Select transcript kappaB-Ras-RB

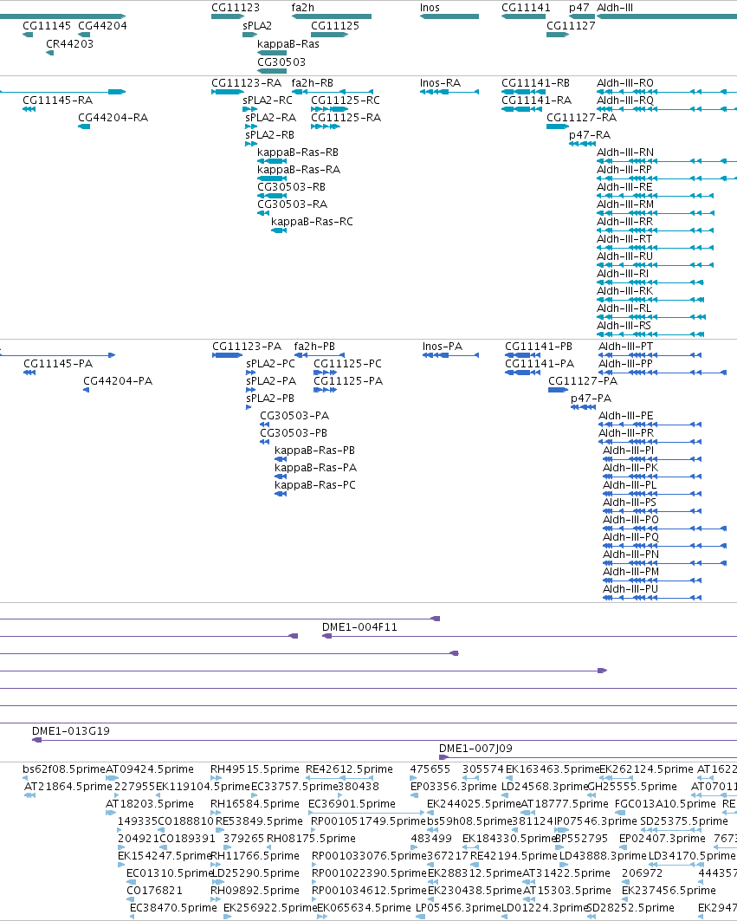(x=298, y=152)
